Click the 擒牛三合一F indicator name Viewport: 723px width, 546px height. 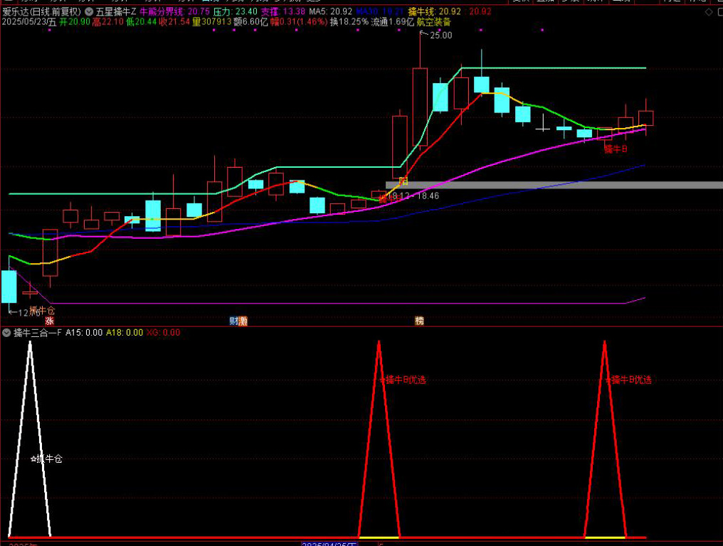click(x=37, y=332)
